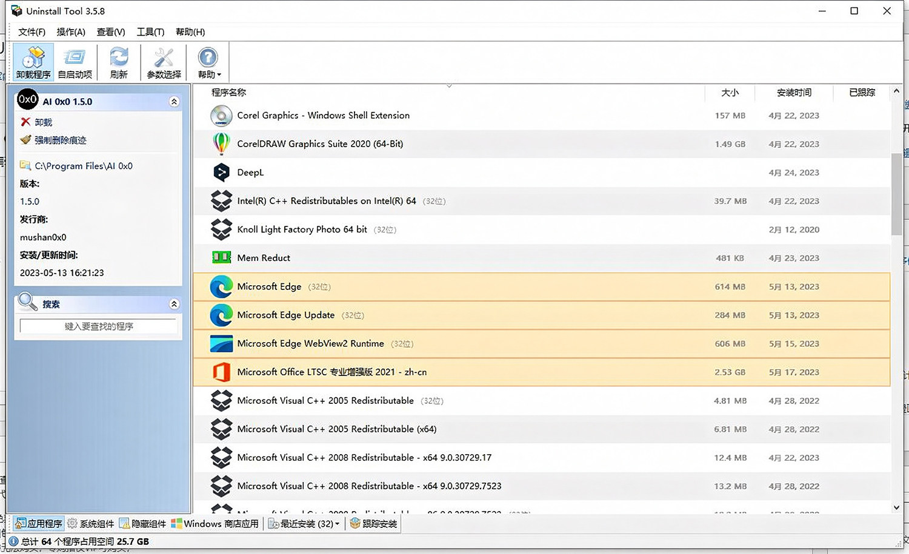Viewport: 909px width, 554px height.
Task: Choose 强制删除痕迹 force removal action
Action: [x=53, y=140]
